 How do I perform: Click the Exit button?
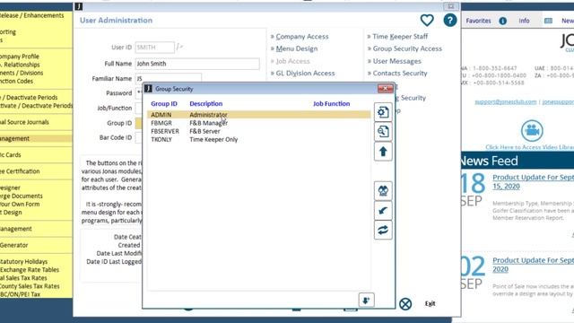pyautogui.click(x=430, y=303)
